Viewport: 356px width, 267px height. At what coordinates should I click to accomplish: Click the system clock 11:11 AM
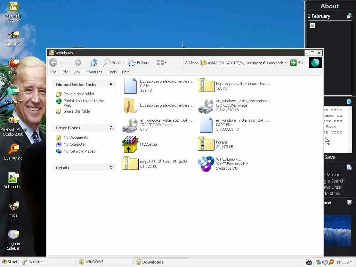344,262
